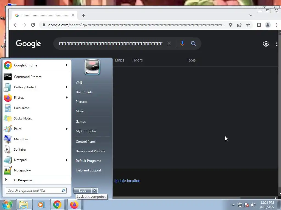Expand Paint recent files arrow
This screenshot has width=281, height=210.
point(67,129)
